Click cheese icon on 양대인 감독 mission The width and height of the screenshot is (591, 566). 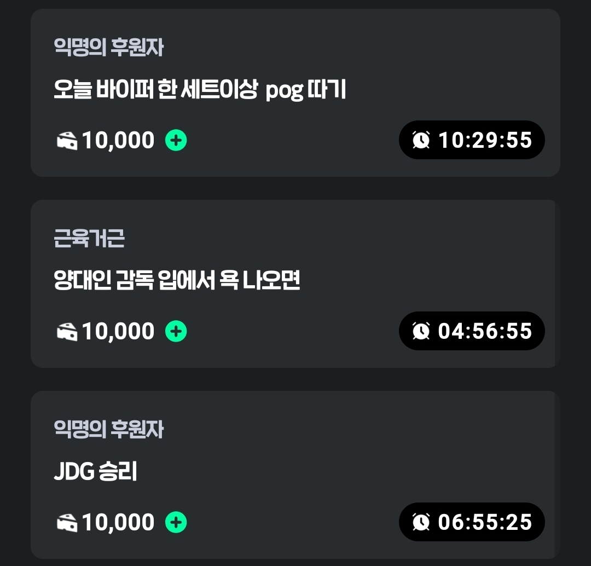click(67, 332)
